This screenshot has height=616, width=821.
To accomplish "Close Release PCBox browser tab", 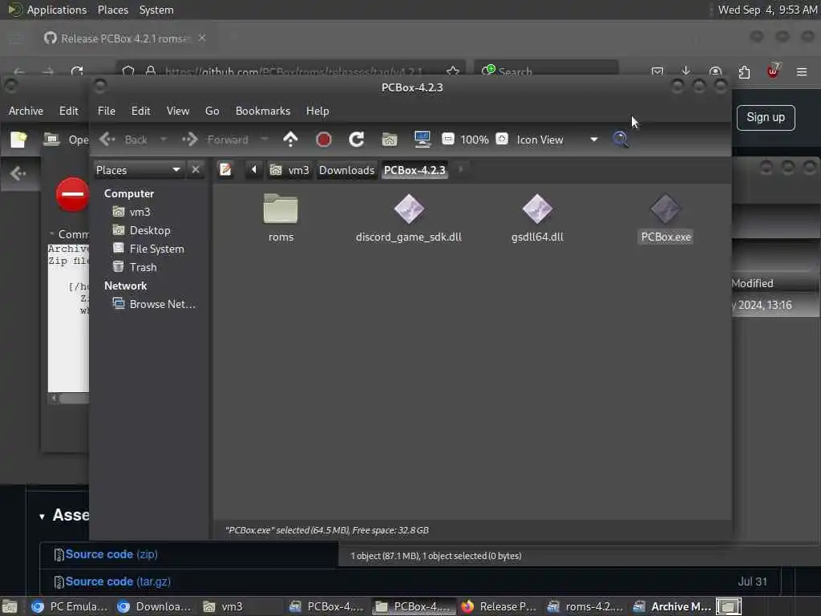I will click(x=202, y=38).
